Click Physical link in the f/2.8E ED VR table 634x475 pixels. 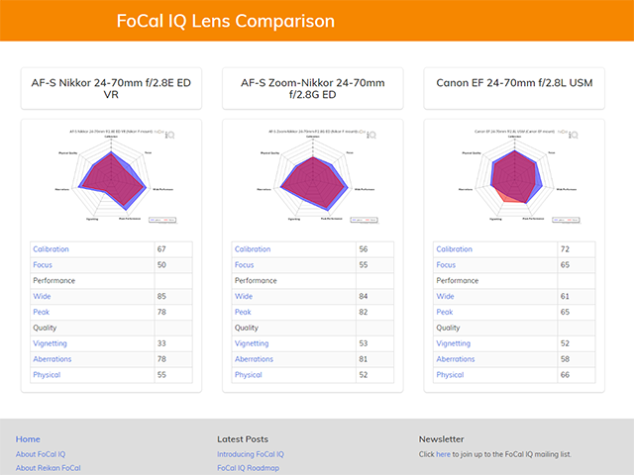[47, 375]
